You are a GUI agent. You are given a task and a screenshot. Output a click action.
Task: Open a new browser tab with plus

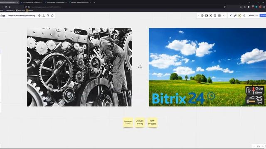94,2
